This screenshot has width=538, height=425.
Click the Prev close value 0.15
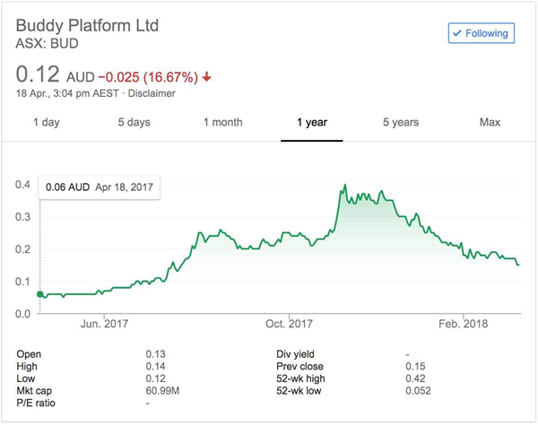[x=415, y=367]
